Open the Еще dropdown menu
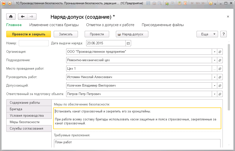Screen dimensions: 235x151 (x=207, y=34)
